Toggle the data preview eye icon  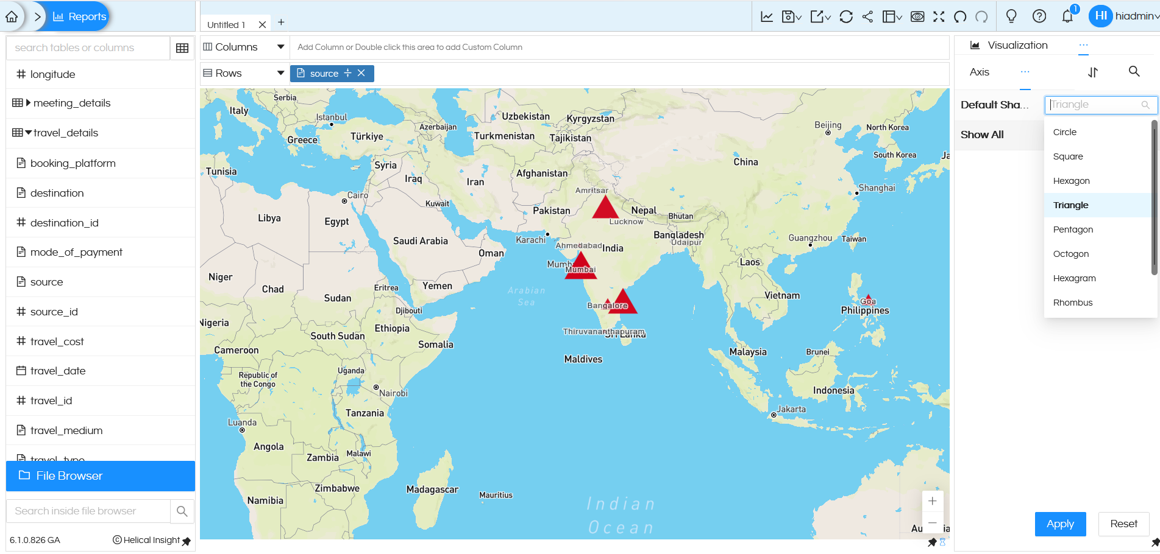point(917,16)
